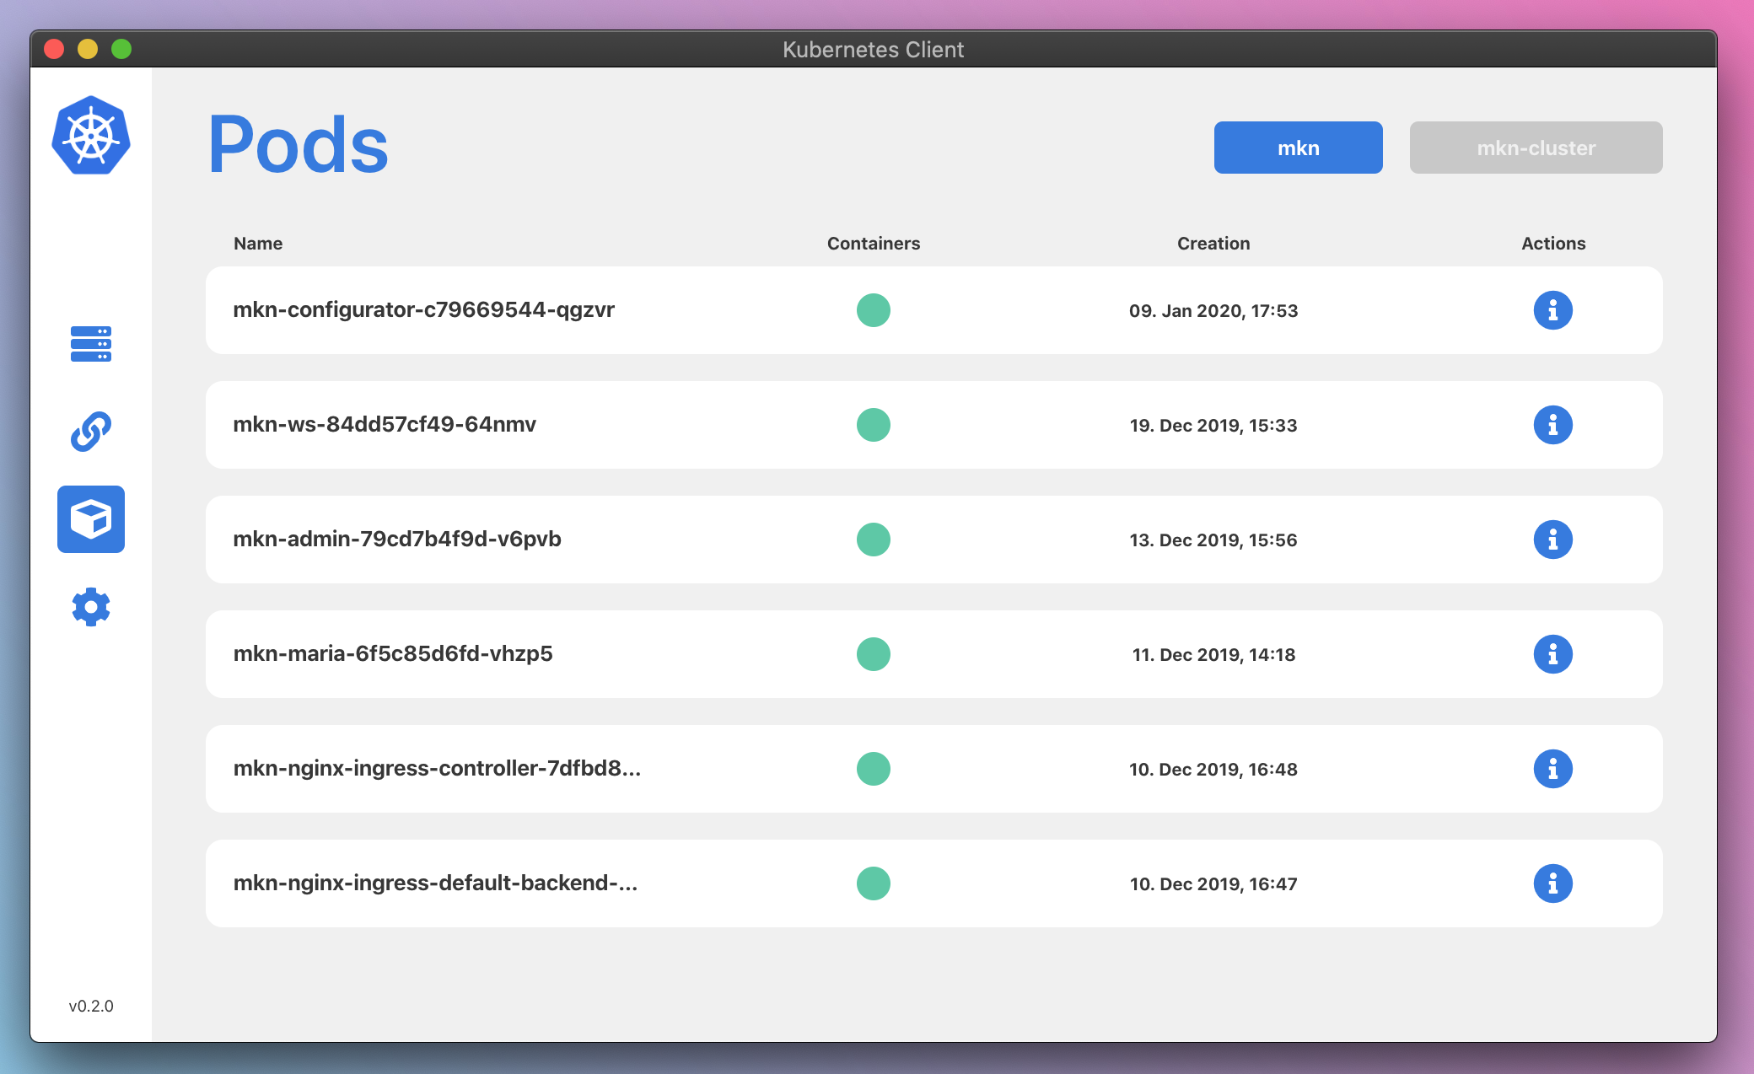Click the v0.2.0 version label
Screen dimensions: 1754x1074
click(x=91, y=1006)
